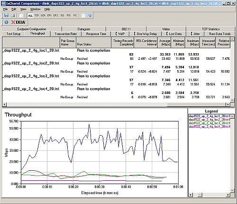Click the blue window icon at toolbar end
Image resolution: width=237 pixels, height=204 pixels.
click(90, 15)
